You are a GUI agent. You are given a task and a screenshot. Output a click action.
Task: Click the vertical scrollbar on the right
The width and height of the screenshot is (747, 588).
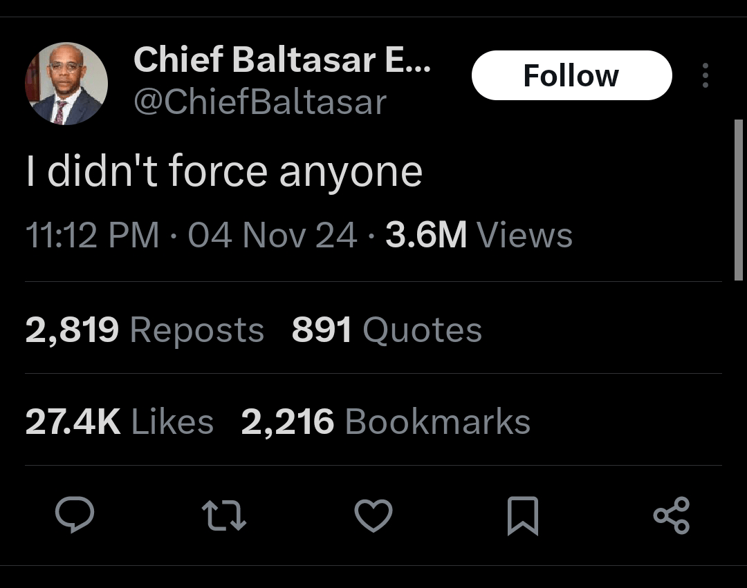point(737,200)
